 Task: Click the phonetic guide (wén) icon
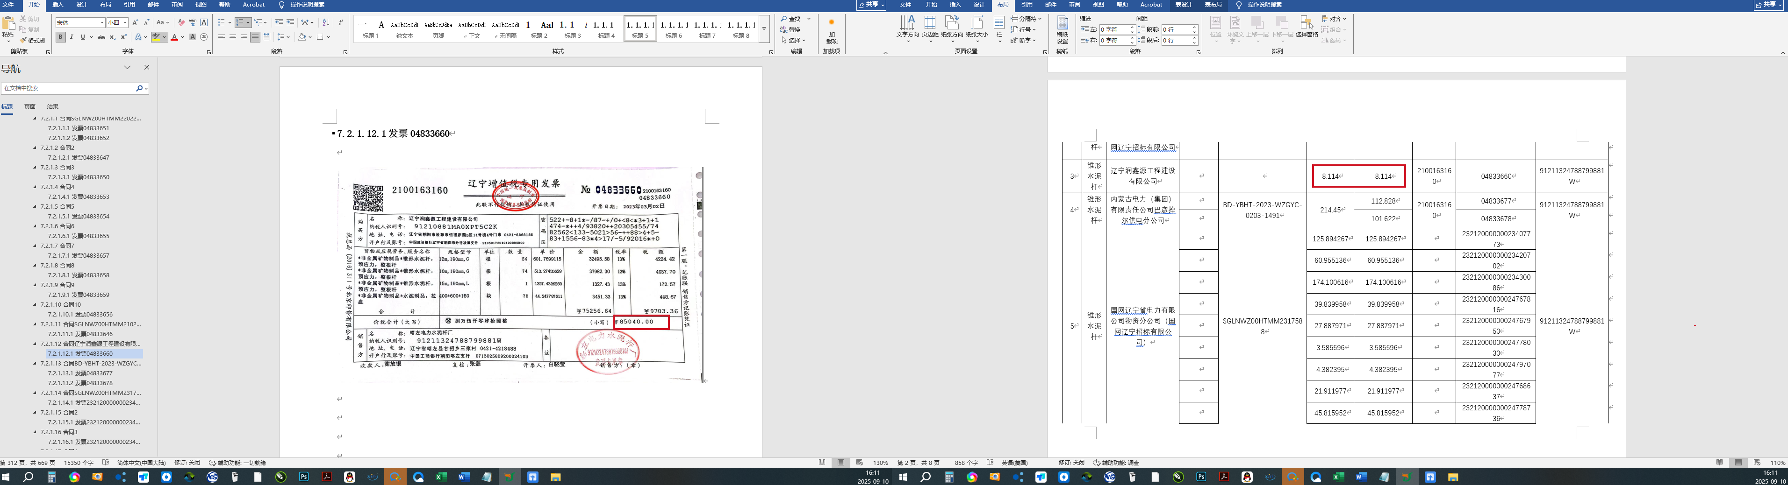[x=192, y=23]
